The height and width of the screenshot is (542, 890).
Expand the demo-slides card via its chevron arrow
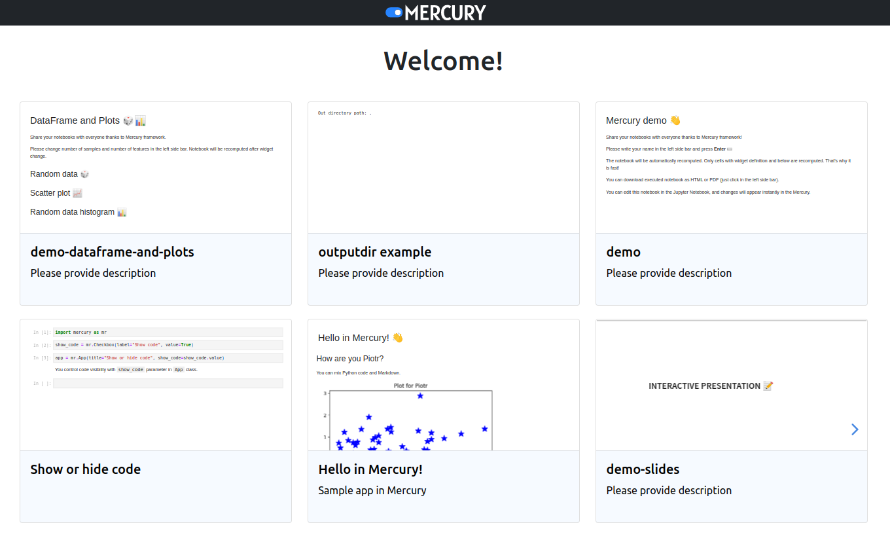(855, 429)
